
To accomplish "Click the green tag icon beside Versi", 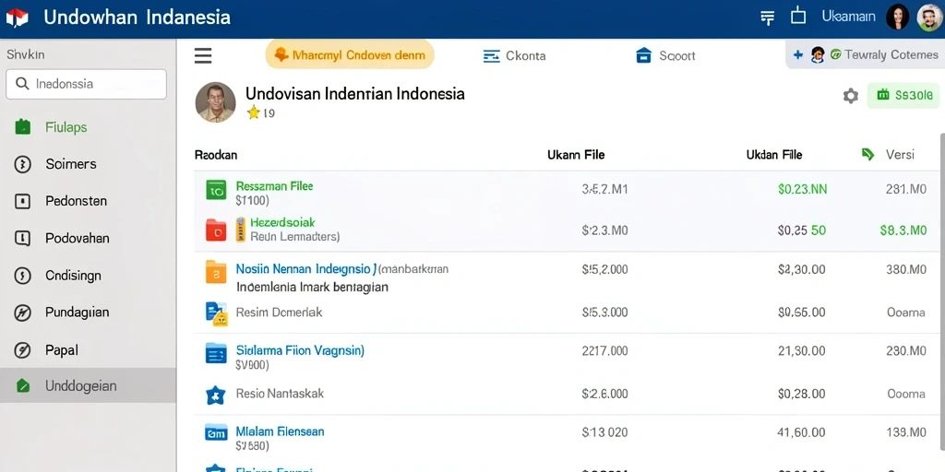I will (867, 155).
